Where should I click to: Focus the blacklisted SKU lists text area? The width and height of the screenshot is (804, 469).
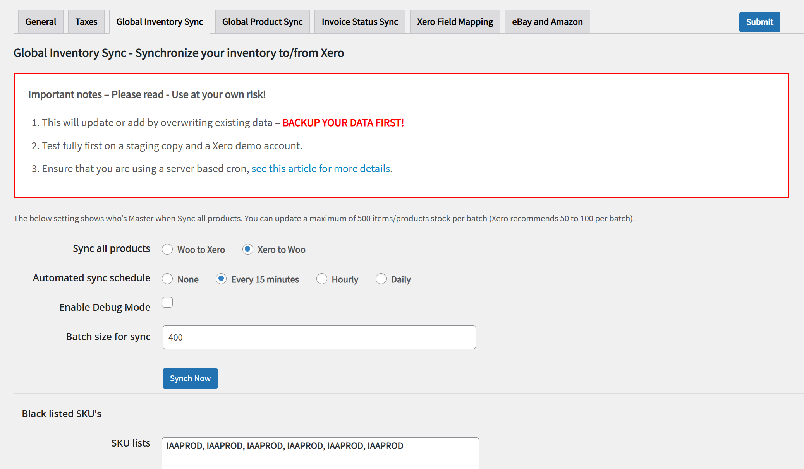319,453
